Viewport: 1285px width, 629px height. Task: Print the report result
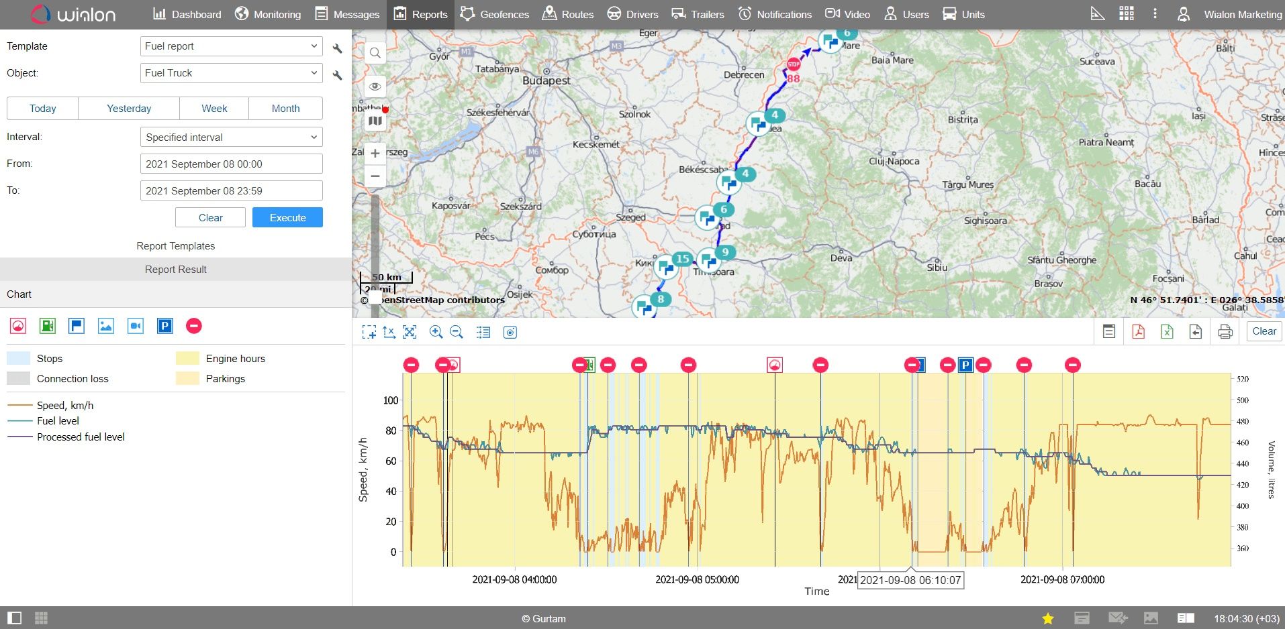(x=1225, y=331)
